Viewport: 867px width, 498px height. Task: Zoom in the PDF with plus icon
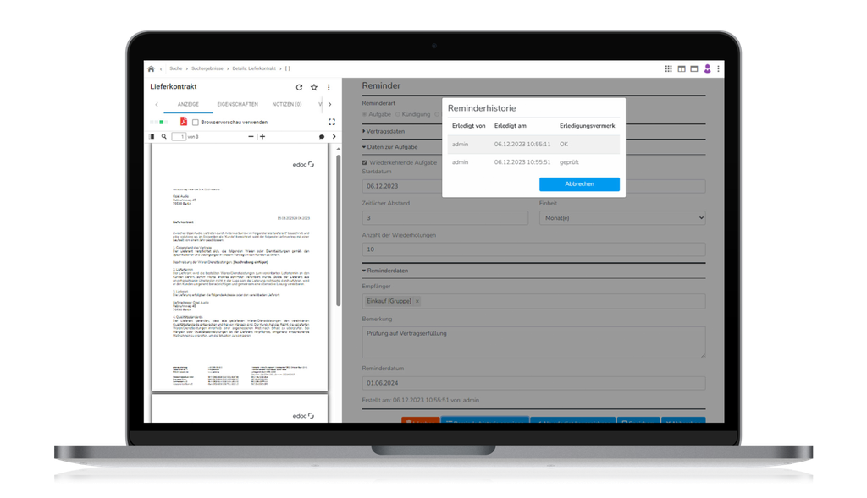[x=262, y=136]
